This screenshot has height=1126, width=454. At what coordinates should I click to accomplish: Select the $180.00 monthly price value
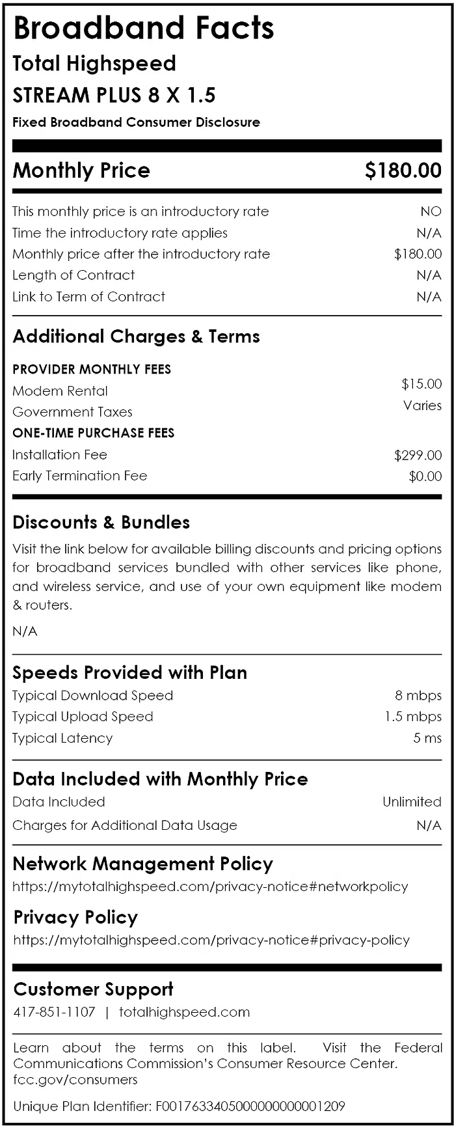click(x=403, y=171)
